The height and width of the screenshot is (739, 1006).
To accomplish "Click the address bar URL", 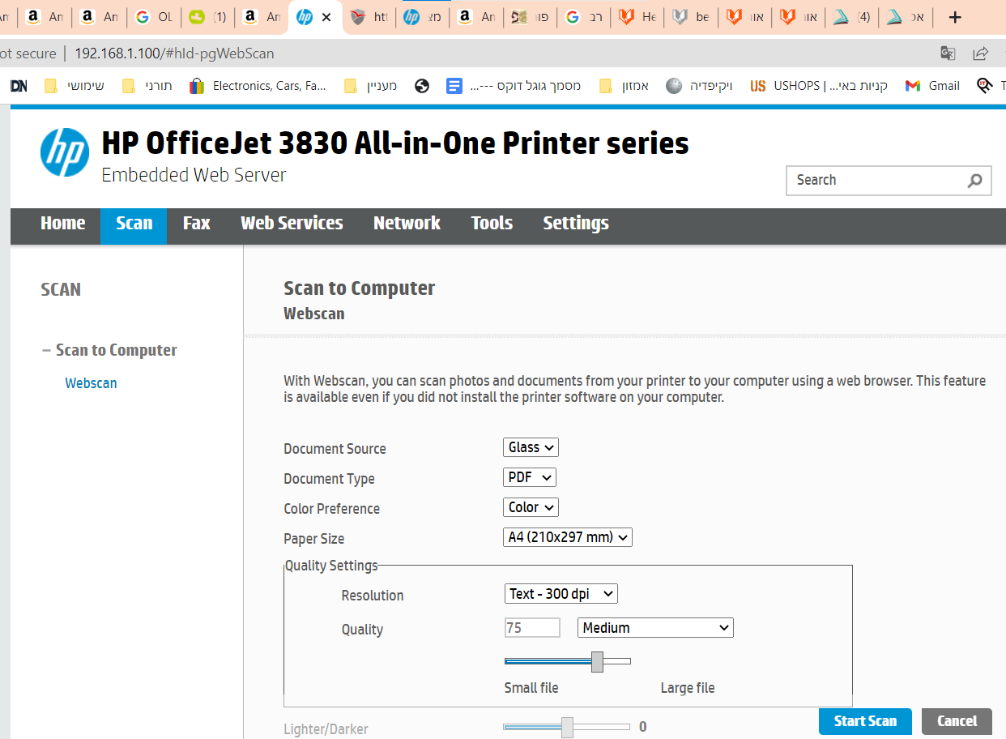I will pos(174,53).
